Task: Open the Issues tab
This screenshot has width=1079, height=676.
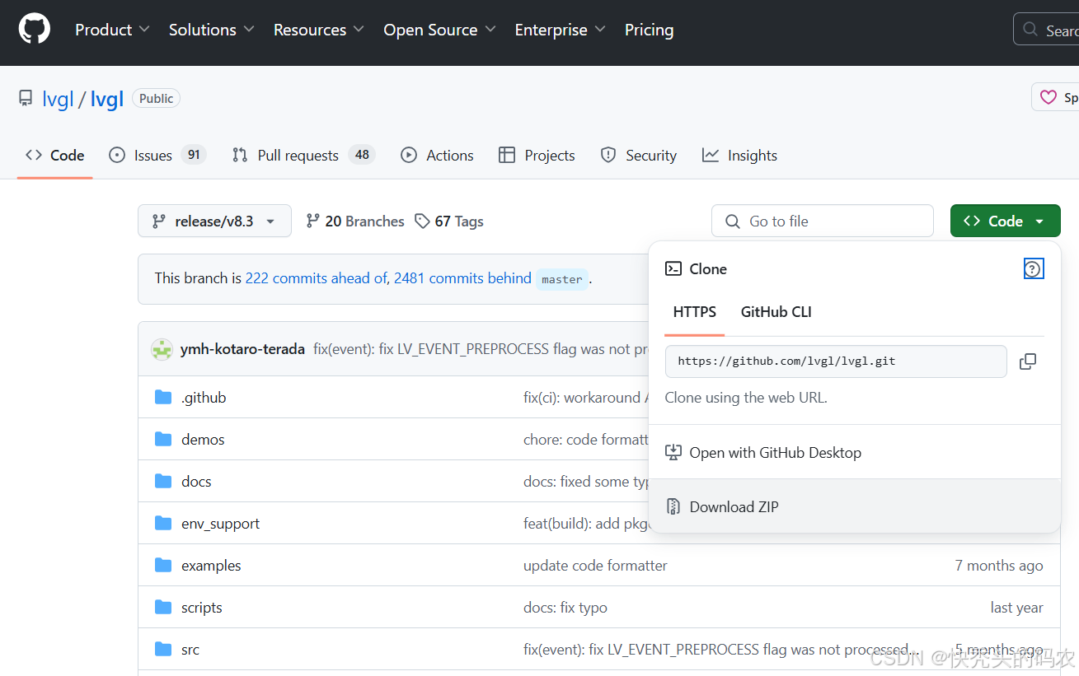Action: tap(157, 156)
